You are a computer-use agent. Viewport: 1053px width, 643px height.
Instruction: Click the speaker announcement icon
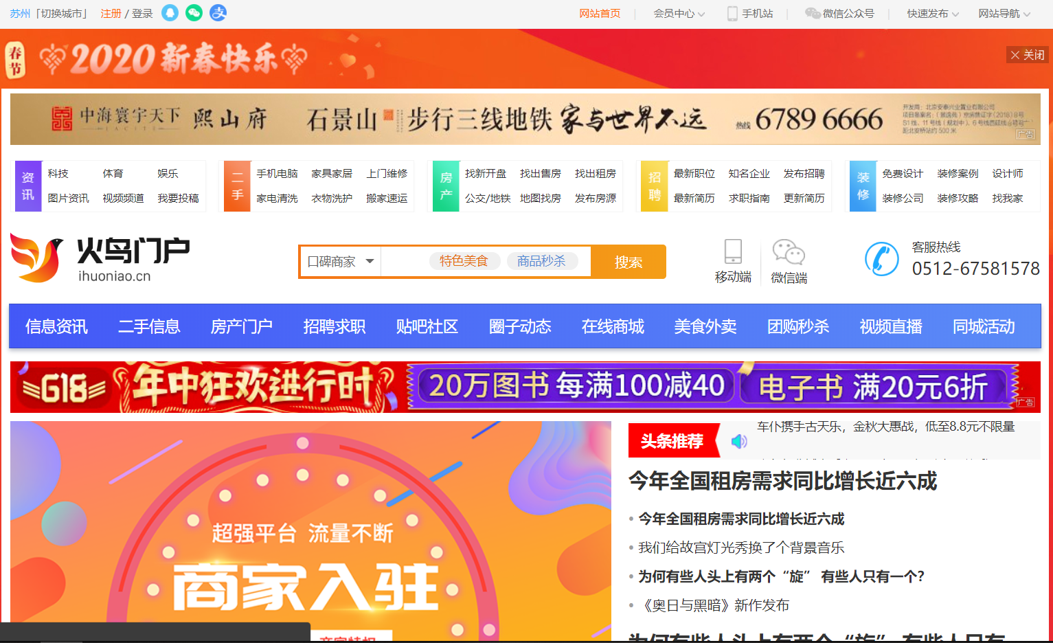(739, 441)
